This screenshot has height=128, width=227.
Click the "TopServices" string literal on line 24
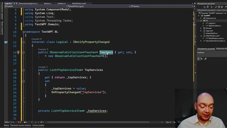(92, 92)
